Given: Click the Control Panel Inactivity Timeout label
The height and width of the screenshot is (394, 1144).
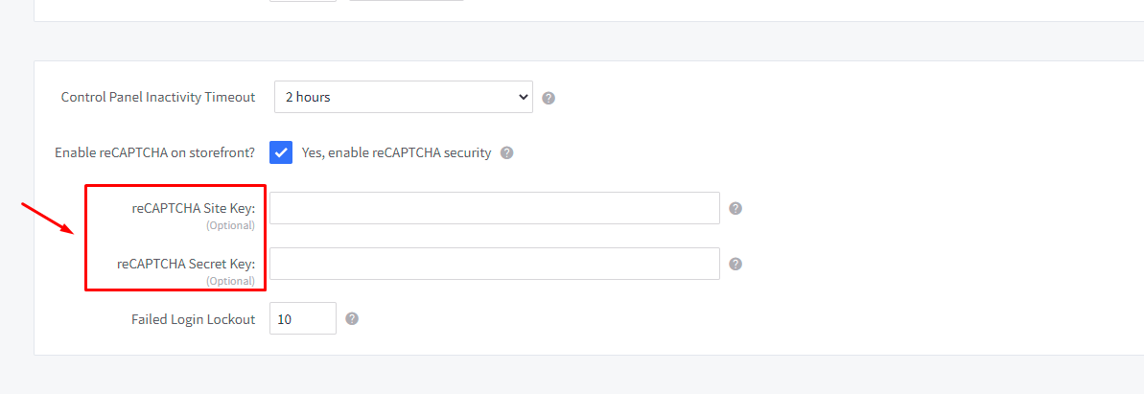Looking at the screenshot, I should [158, 97].
